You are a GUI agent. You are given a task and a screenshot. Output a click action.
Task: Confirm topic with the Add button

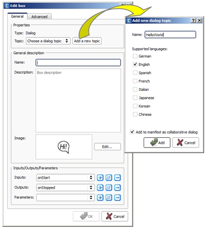click(157, 142)
